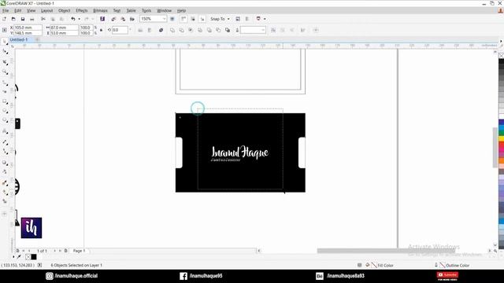Pick the black swatch in document palette
This screenshot has height=283, width=504.
(x=34, y=257)
